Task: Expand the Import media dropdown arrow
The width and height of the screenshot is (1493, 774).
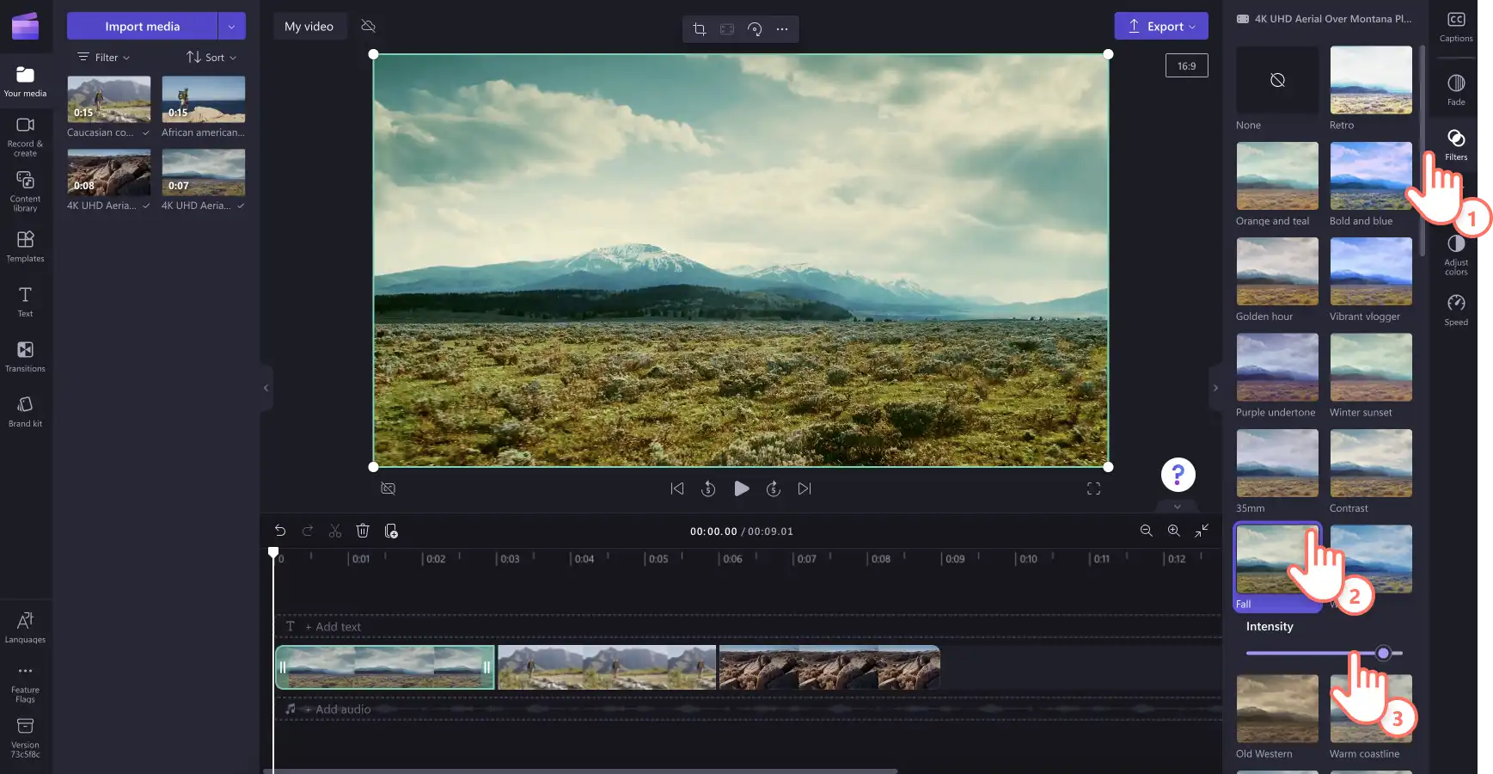Action: 231,26
